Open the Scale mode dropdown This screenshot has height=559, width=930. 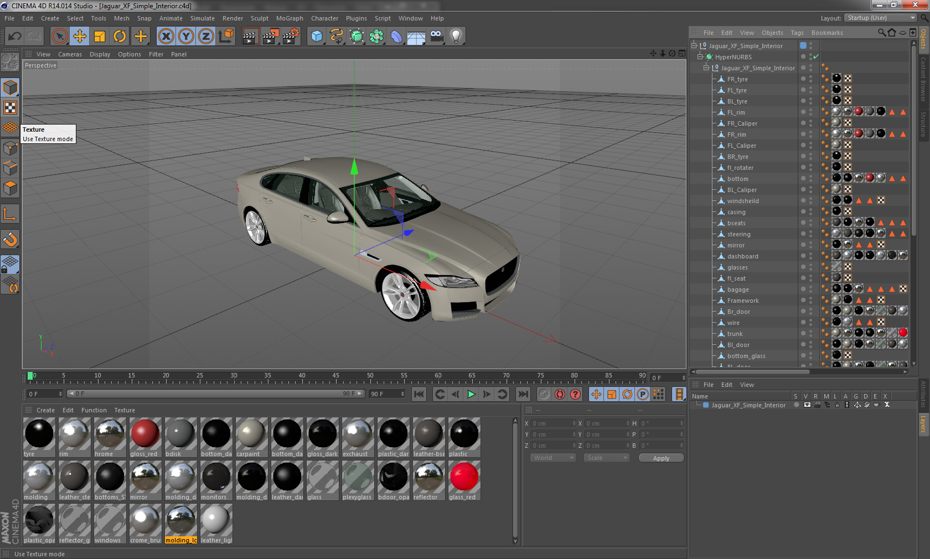[607, 458]
